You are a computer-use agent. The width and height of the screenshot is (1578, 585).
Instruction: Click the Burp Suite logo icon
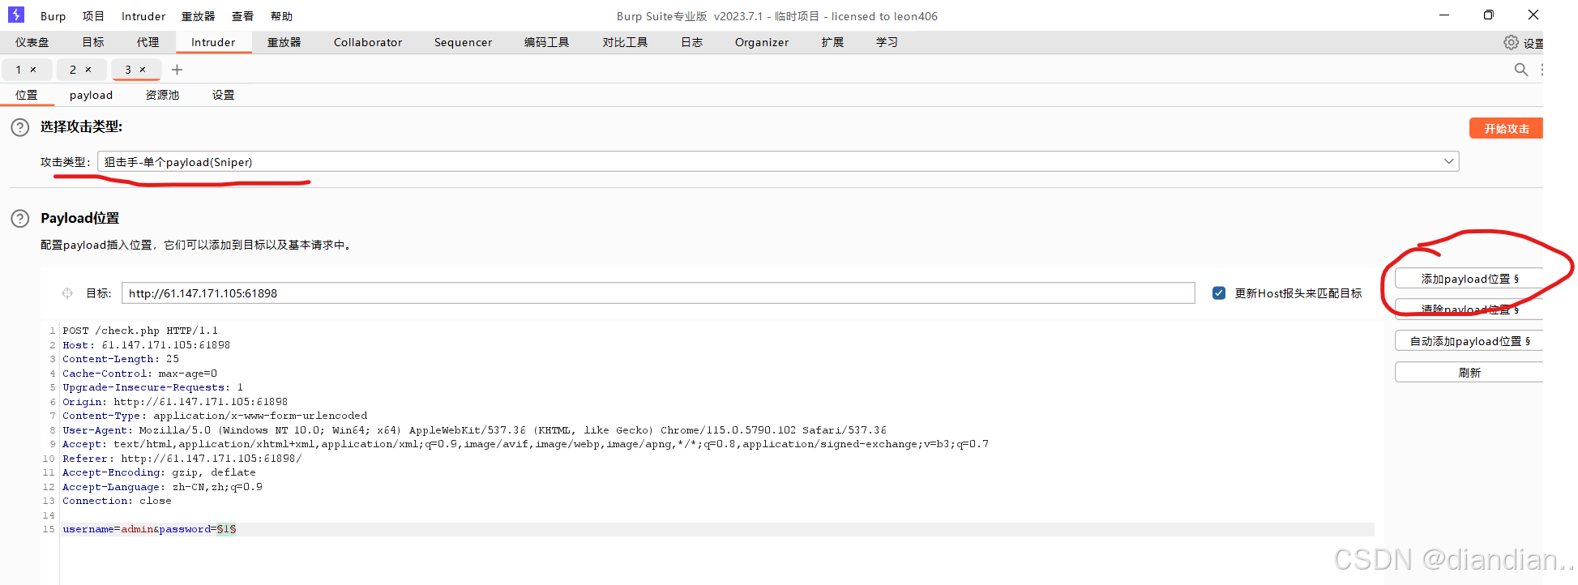[x=16, y=15]
